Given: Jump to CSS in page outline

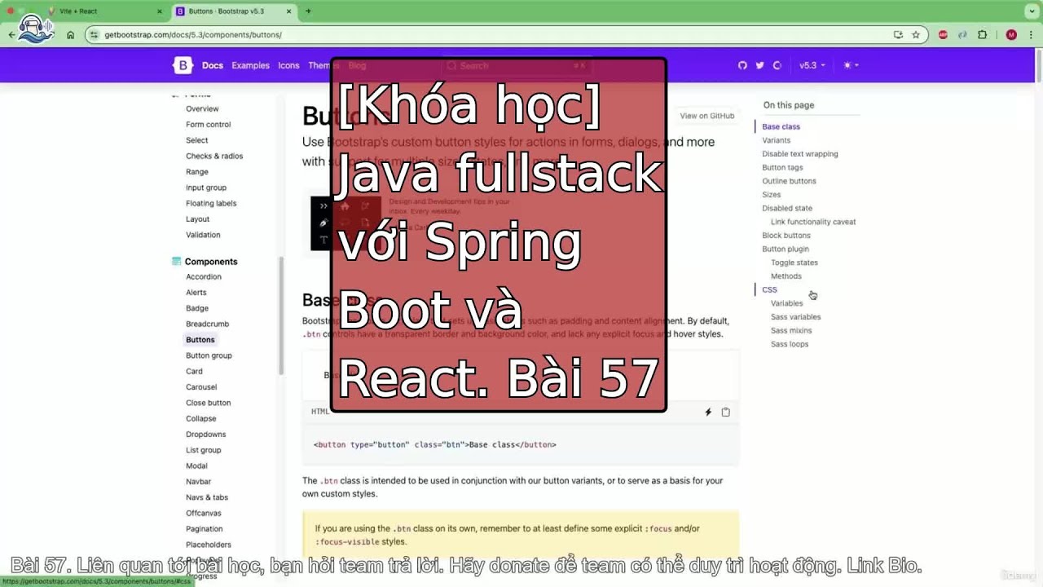Looking at the screenshot, I should click(769, 289).
